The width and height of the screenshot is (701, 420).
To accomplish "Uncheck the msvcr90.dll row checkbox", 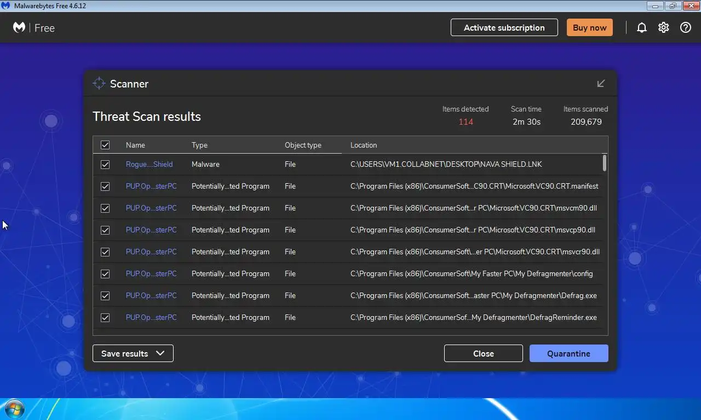I will (105, 252).
